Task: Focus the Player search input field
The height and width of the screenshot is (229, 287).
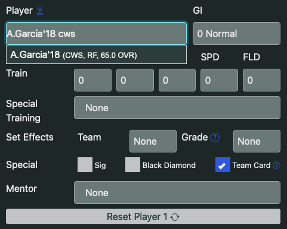Action: pyautogui.click(x=96, y=33)
